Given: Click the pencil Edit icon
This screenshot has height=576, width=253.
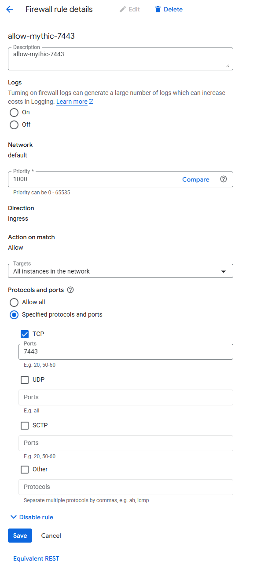Looking at the screenshot, I should pos(123,9).
